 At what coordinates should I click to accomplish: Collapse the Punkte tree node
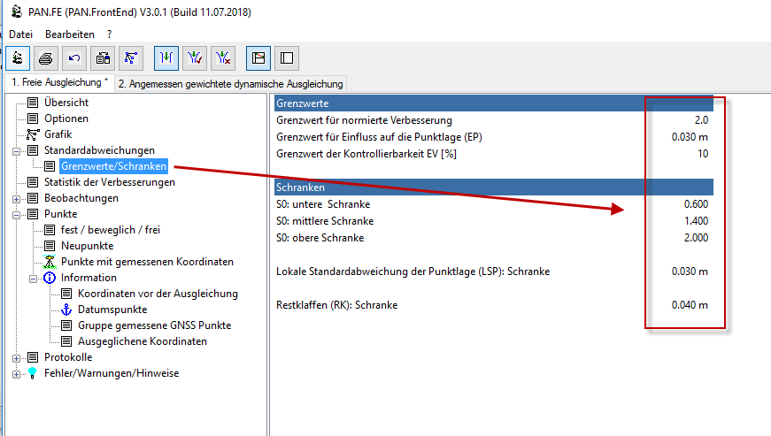(17, 214)
